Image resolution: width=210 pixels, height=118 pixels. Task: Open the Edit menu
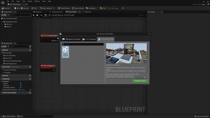(x=12, y=1)
